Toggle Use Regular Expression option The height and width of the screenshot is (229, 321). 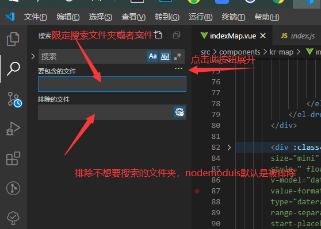pyautogui.click(x=178, y=56)
